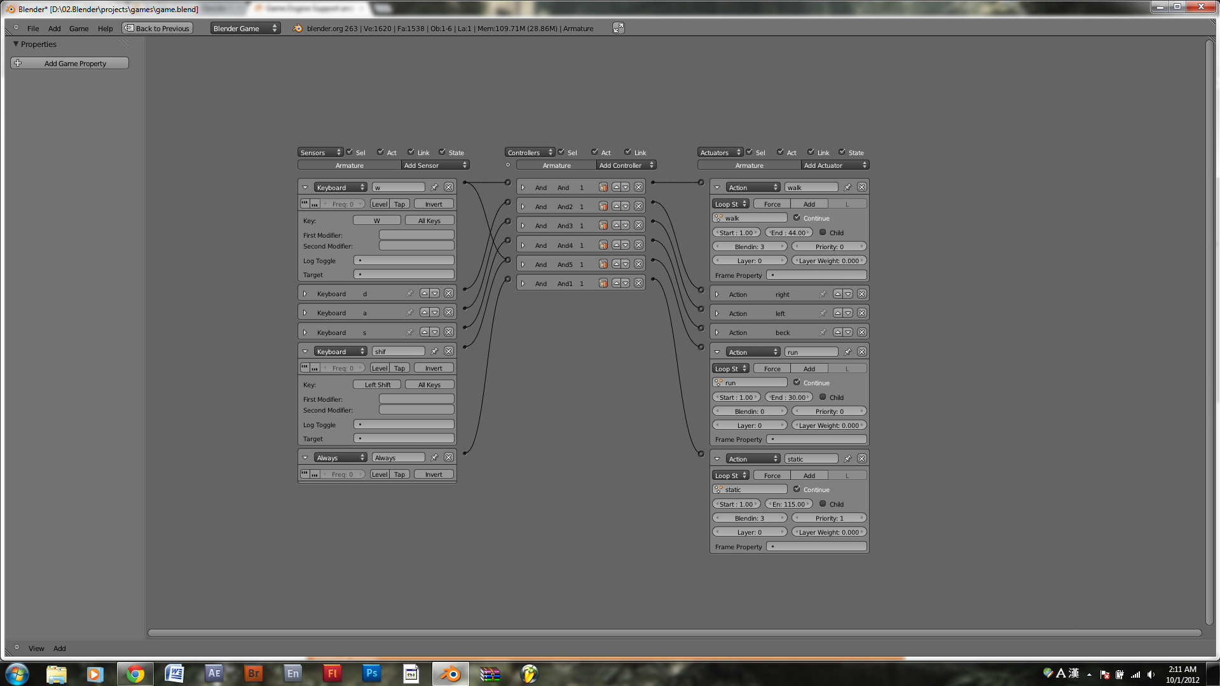The image size is (1220, 686).
Task: Open the Add Controller dropdown
Action: (626, 165)
